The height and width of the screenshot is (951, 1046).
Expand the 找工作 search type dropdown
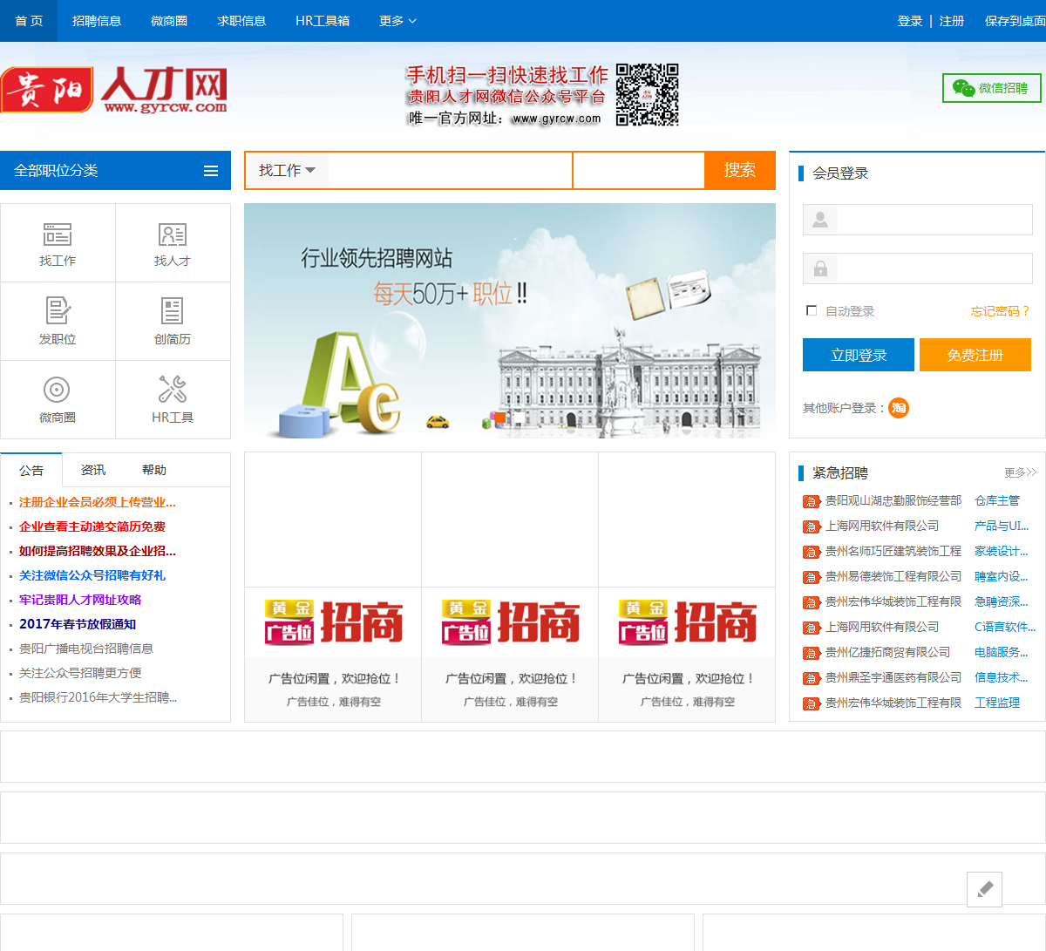[x=287, y=171]
